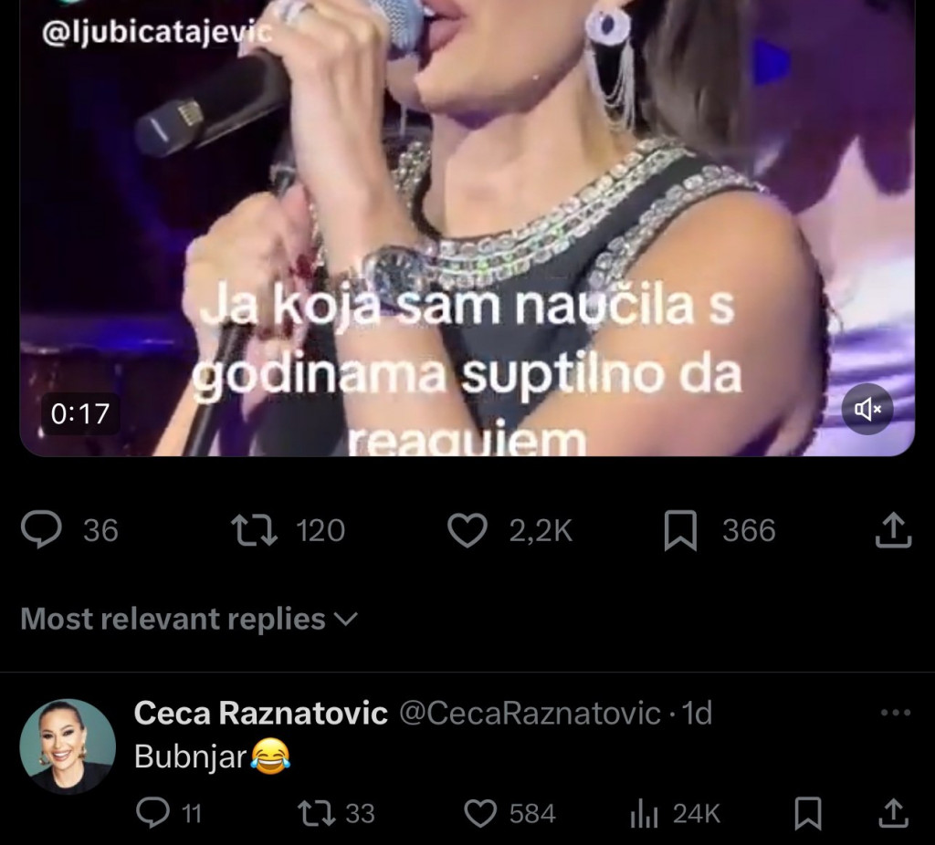Expand reply sorting options with the chevron
The width and height of the screenshot is (935, 845).
point(345,621)
